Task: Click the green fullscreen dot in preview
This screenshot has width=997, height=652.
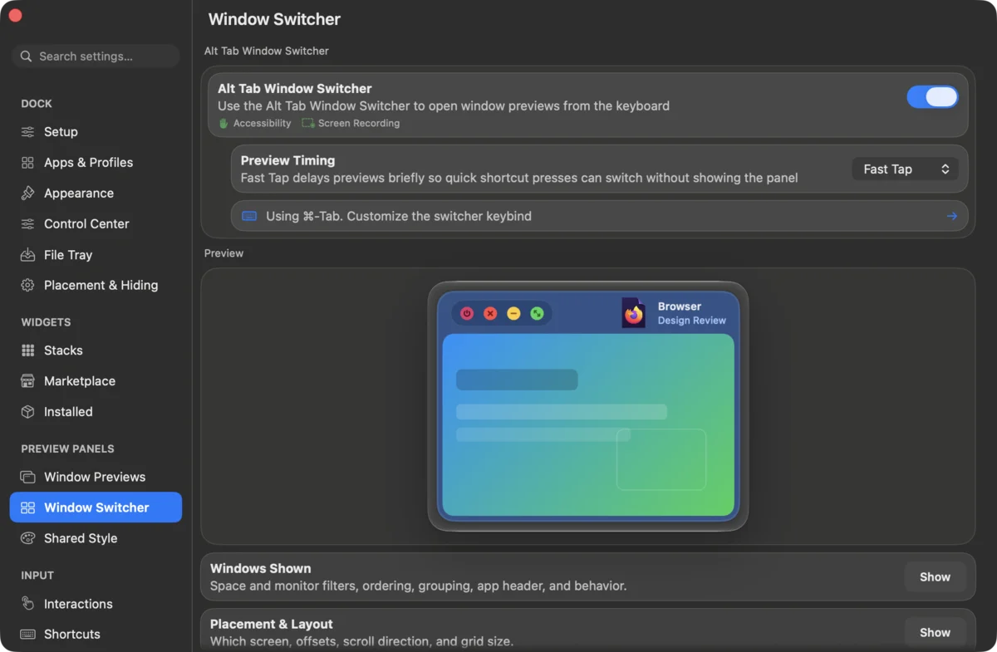Action: 537,313
